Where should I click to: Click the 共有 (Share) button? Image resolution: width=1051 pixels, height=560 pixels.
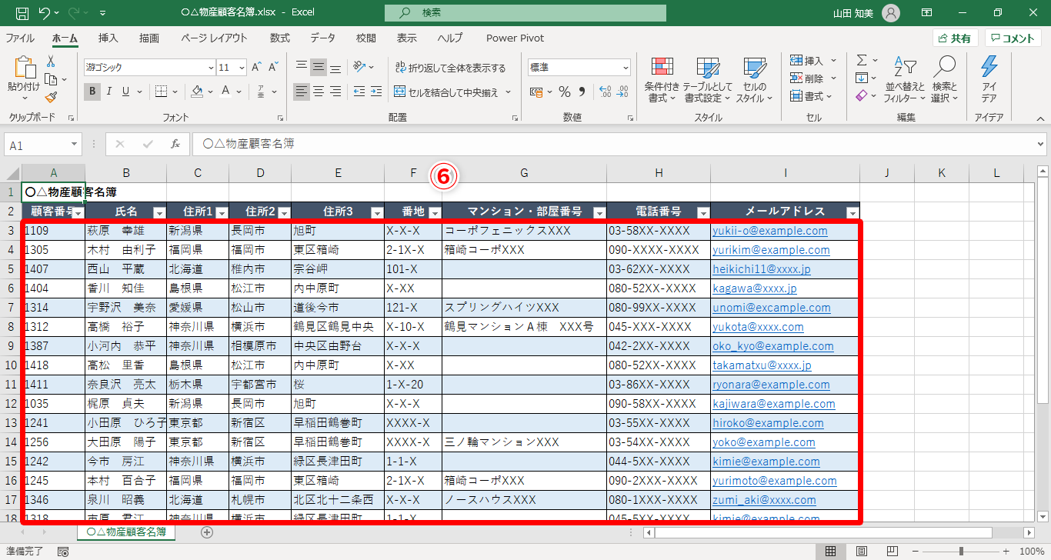coord(955,38)
